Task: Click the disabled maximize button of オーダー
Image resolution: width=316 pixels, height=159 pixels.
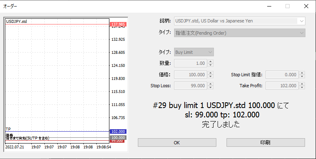Action: coord(288,6)
